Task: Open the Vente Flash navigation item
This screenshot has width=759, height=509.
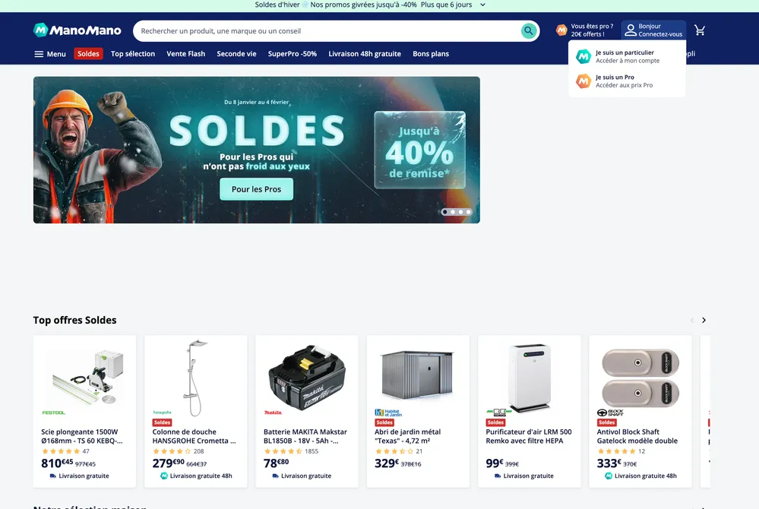Action: [x=186, y=54]
